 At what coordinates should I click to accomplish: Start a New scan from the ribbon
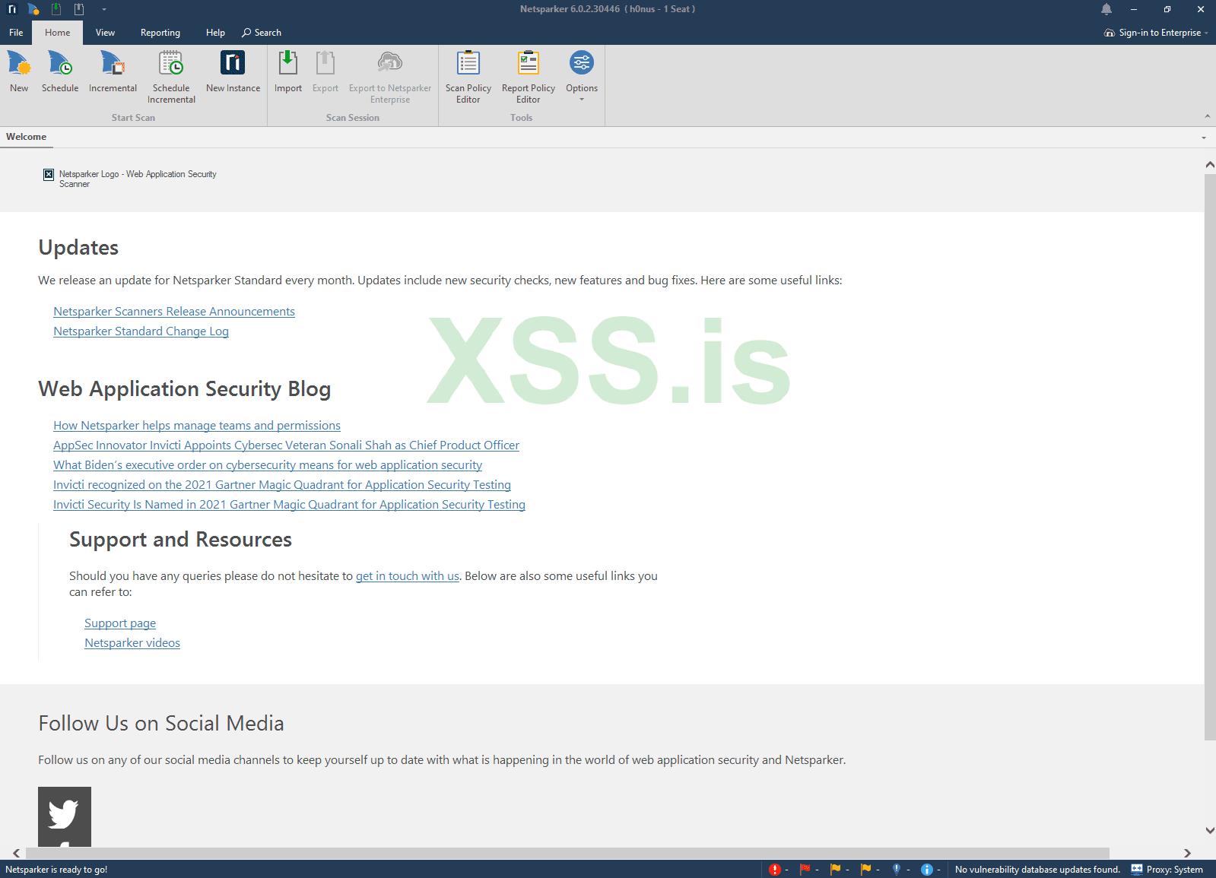click(x=19, y=71)
